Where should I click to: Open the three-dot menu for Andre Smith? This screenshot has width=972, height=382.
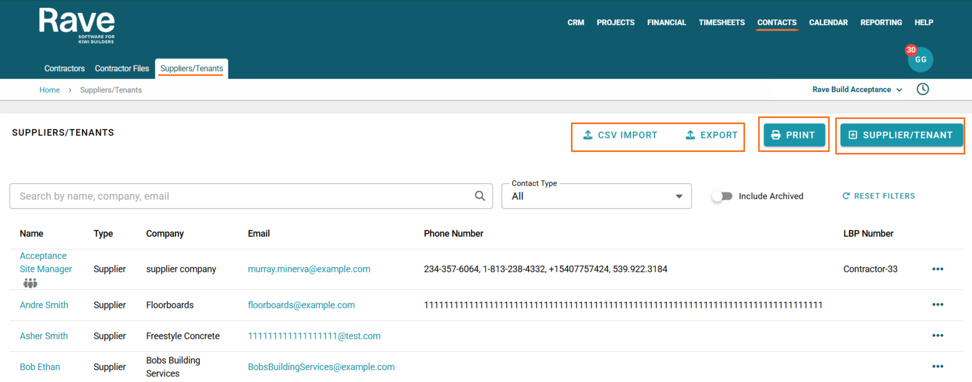click(938, 305)
